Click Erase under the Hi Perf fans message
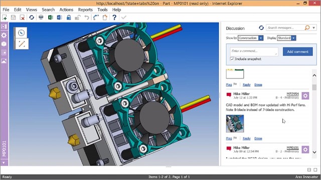Screen dimensions: 321x180 [258, 138]
